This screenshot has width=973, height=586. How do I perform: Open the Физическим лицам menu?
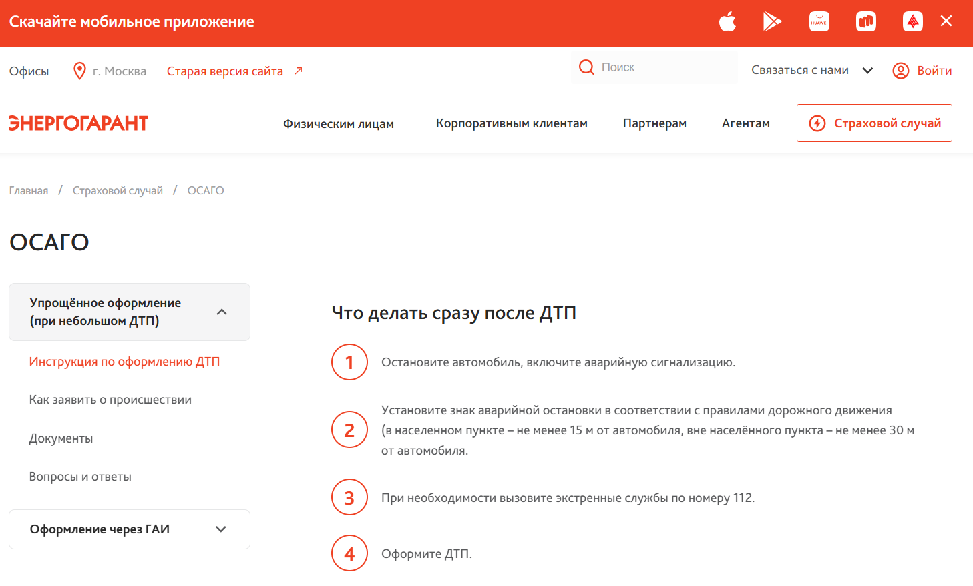click(x=339, y=124)
